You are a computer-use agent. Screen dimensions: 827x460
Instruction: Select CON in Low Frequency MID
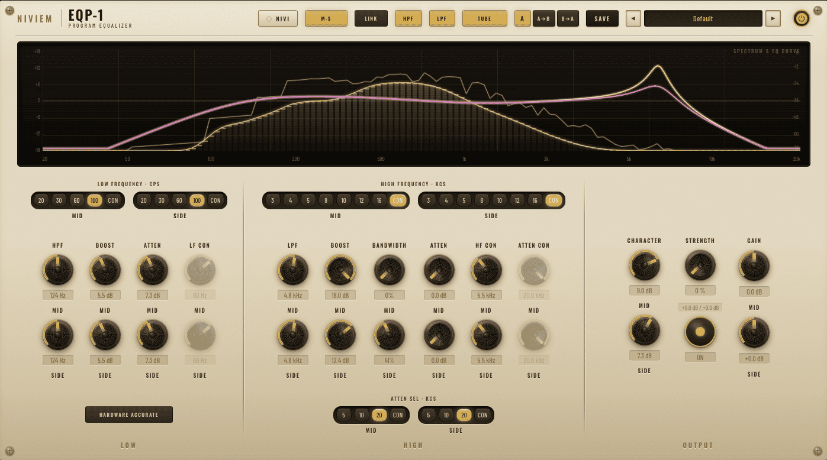112,200
